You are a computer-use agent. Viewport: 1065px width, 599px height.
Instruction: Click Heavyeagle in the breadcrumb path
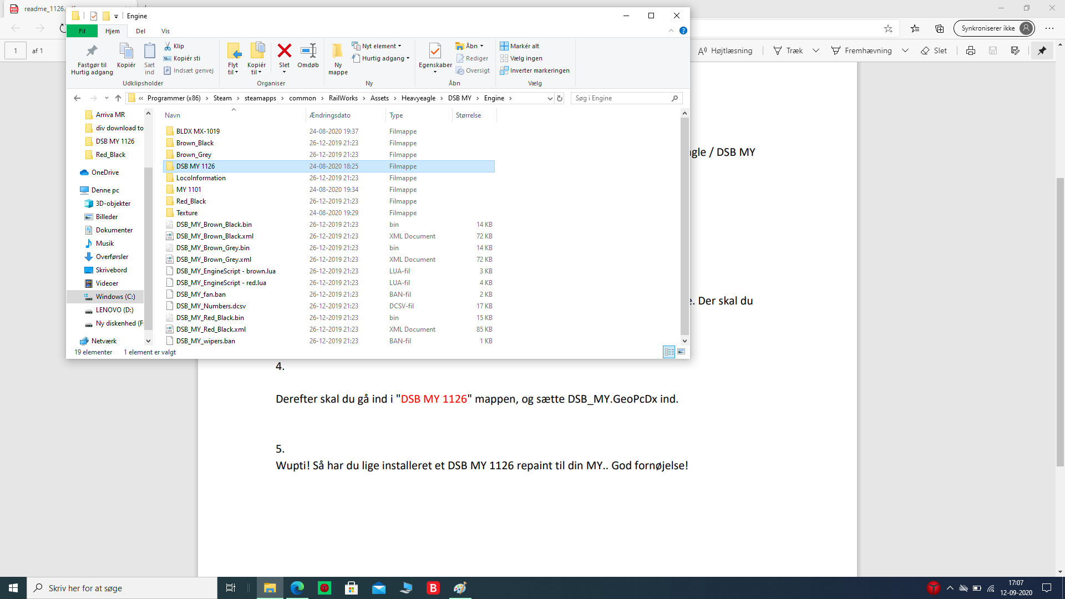point(418,98)
